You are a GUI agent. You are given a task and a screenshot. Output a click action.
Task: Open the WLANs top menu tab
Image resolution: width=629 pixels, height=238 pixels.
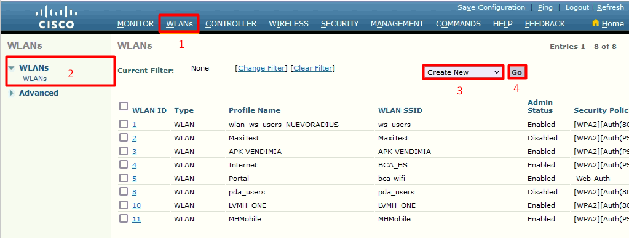tap(180, 23)
